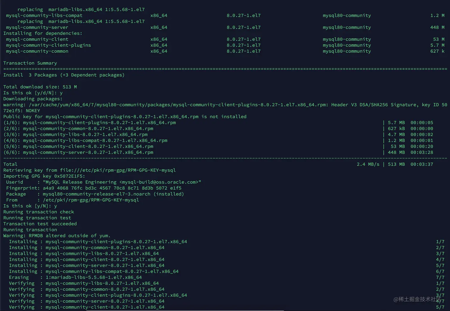
Task: Click "mysql80-community-release-el7-3.noarch (installed)" package value
Action: 113,194
